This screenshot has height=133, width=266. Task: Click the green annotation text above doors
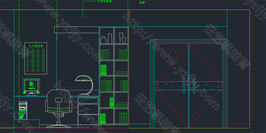click(x=142, y=2)
